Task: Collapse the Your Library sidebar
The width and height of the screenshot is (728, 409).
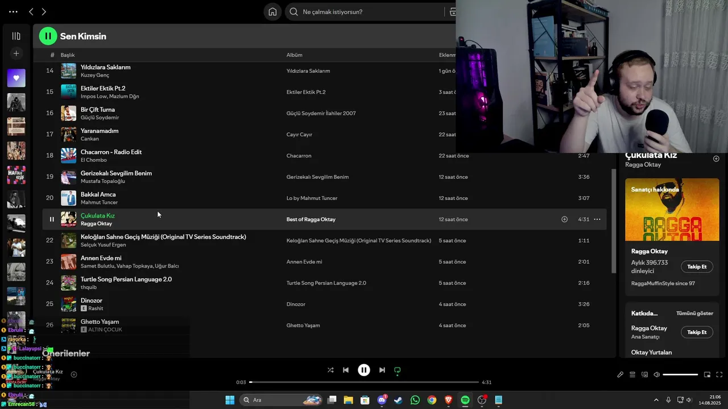Action: pos(16,36)
